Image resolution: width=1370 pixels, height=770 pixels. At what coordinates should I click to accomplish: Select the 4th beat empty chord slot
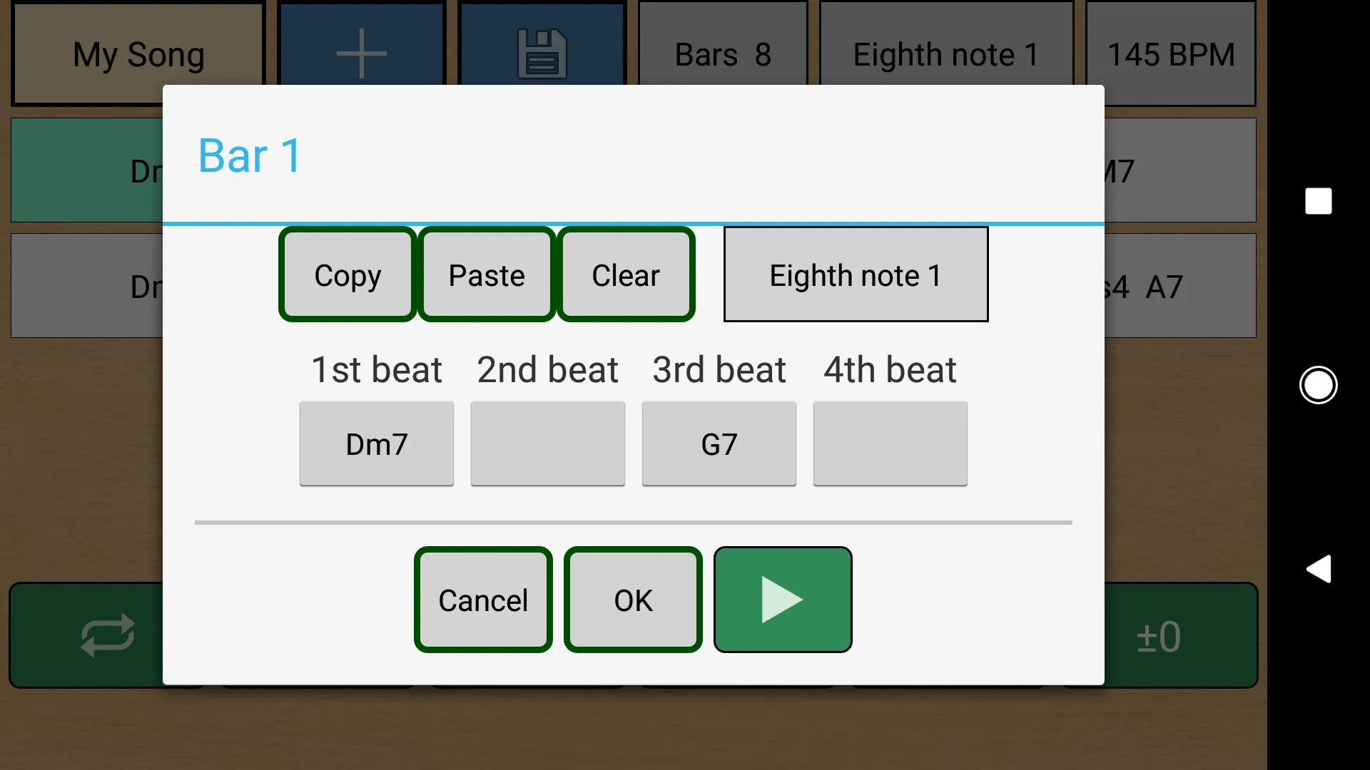890,443
